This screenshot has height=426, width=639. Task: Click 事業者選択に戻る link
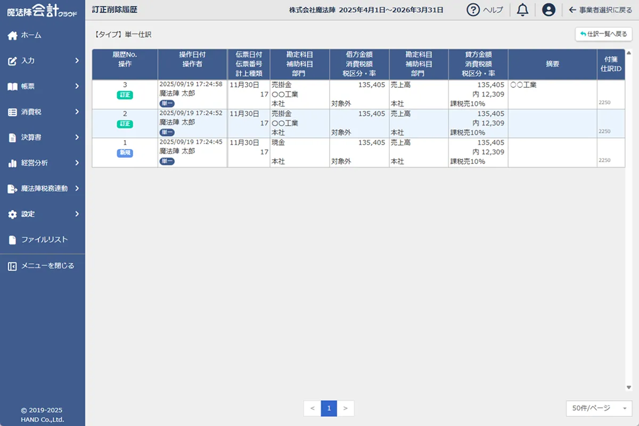tap(600, 10)
